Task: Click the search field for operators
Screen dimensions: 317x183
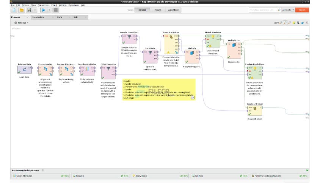Action: click(263, 10)
